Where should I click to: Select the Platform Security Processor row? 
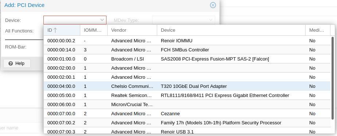coord(187,123)
